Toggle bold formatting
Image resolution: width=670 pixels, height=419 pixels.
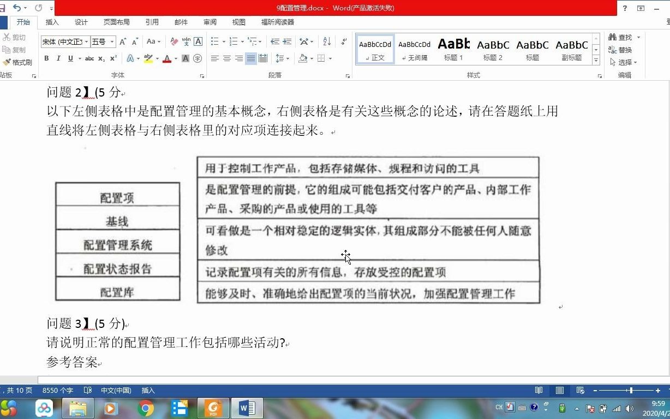pos(46,58)
